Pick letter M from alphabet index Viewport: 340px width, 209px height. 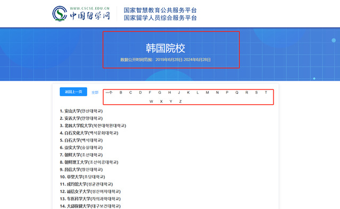pyautogui.click(x=208, y=93)
